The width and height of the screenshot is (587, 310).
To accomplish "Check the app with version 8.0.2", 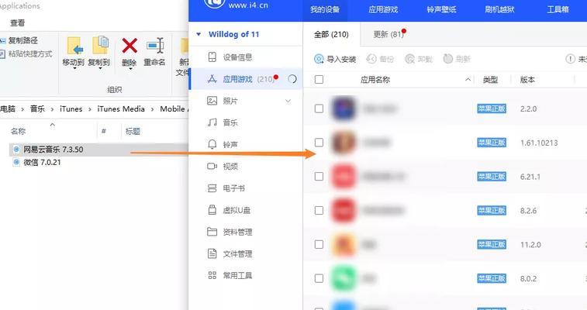I will (319, 278).
